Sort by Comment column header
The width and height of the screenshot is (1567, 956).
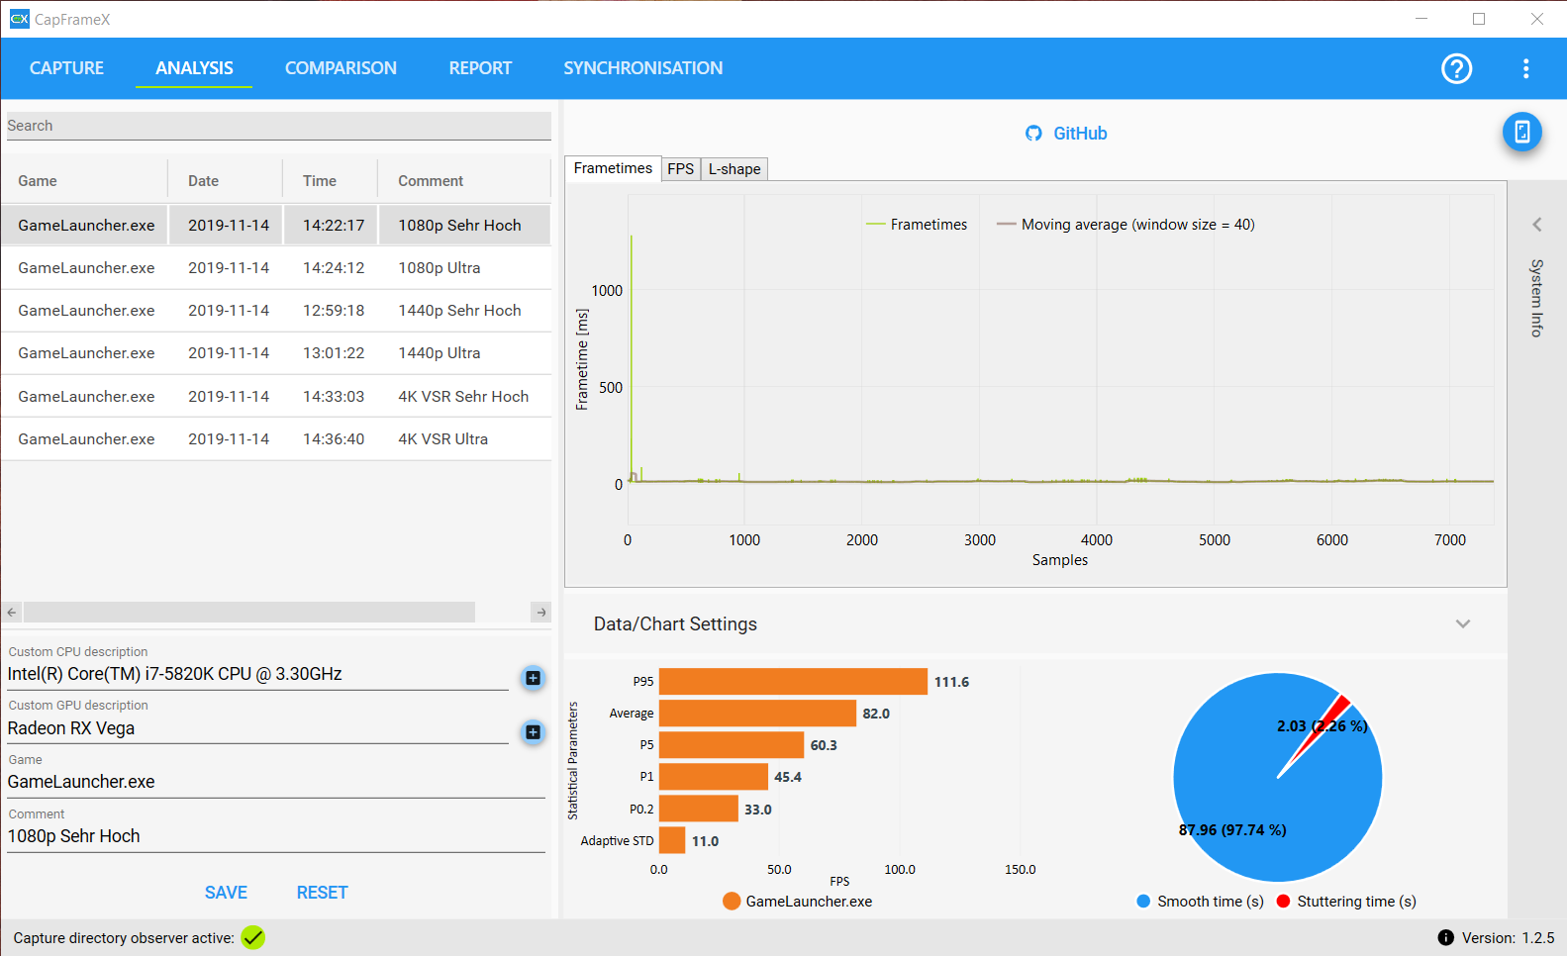464,181
